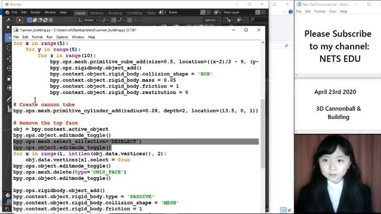Select the Cursor tool in Blender toolbar
Viewport: 381px width, 214px height.
pos(9,48)
